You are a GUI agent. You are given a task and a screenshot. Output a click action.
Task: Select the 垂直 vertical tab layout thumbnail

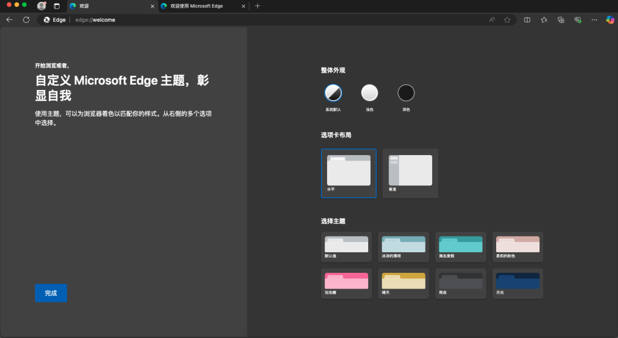pos(410,173)
